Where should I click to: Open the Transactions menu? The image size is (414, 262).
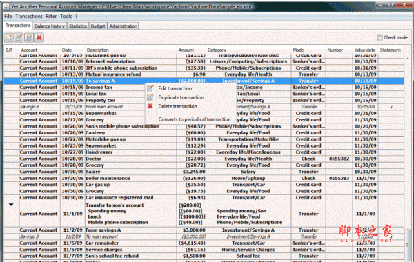point(29,17)
